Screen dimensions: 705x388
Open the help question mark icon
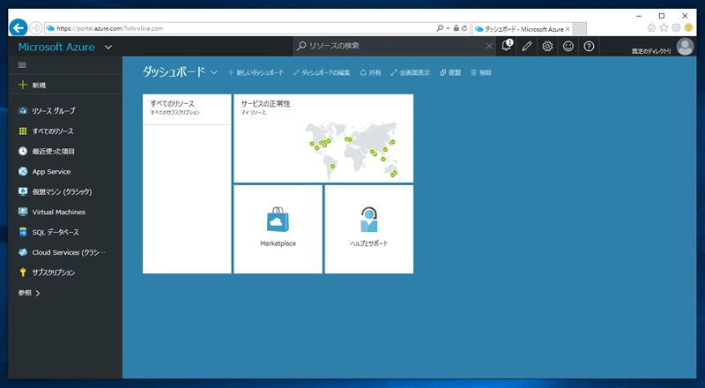click(x=589, y=46)
